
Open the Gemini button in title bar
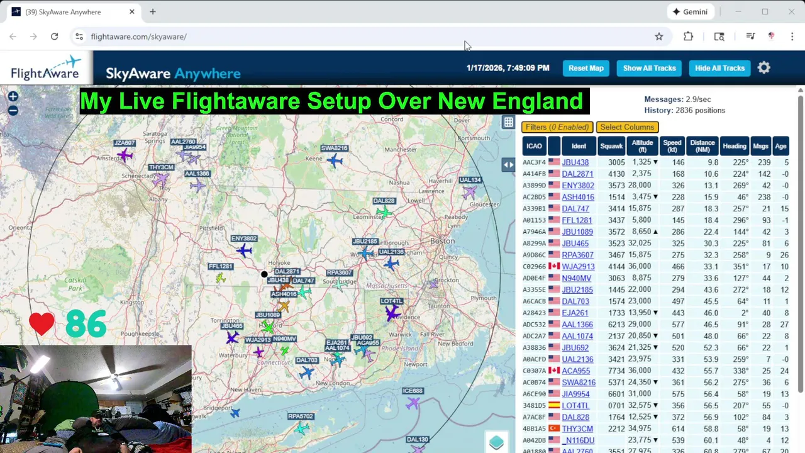pos(690,12)
